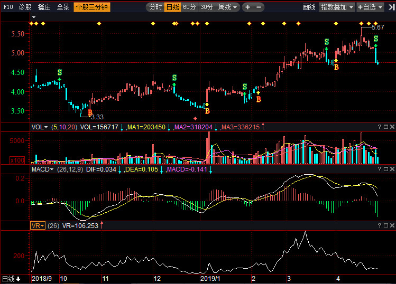396x284 pixels.
Task: Open help for the VOL indicator panel
Action: 379,127
